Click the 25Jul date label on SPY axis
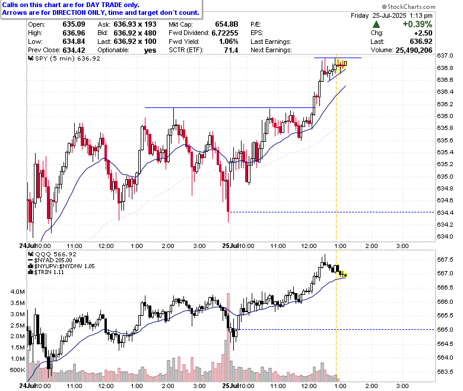The width and height of the screenshot is (463, 391). [x=230, y=246]
